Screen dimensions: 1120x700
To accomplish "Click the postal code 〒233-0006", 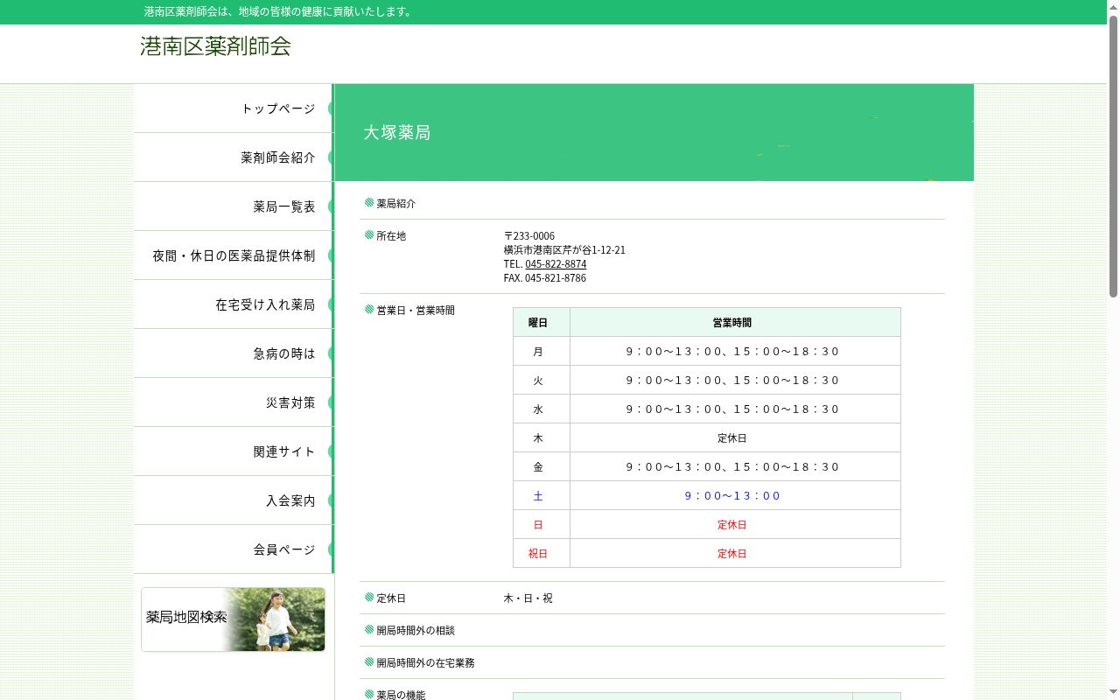I will [x=529, y=236].
